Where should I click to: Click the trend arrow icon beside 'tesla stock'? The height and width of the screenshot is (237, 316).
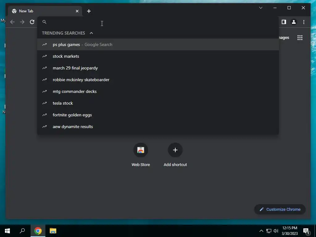[x=44, y=103]
